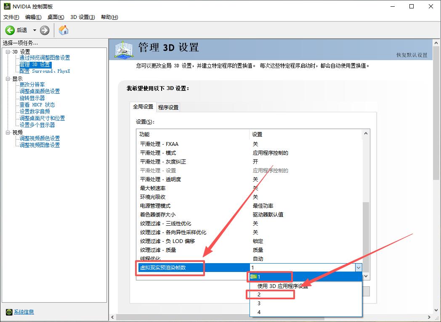Viewport: 441px width, 322px height.
Task: Open 调整桌面颜色设置
Action: tap(40, 91)
